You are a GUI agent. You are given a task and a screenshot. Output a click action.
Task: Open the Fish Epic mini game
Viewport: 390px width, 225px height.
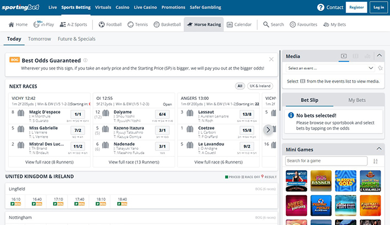pos(346,205)
